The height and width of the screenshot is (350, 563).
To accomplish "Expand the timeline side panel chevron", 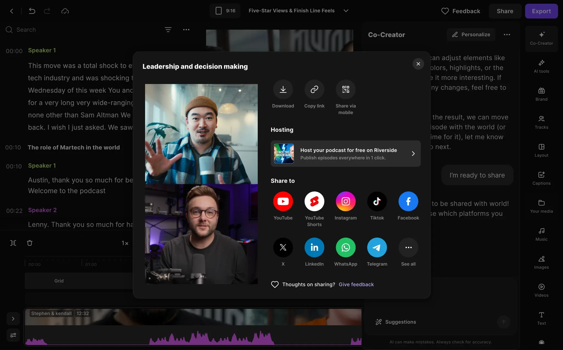I will (x=13, y=319).
